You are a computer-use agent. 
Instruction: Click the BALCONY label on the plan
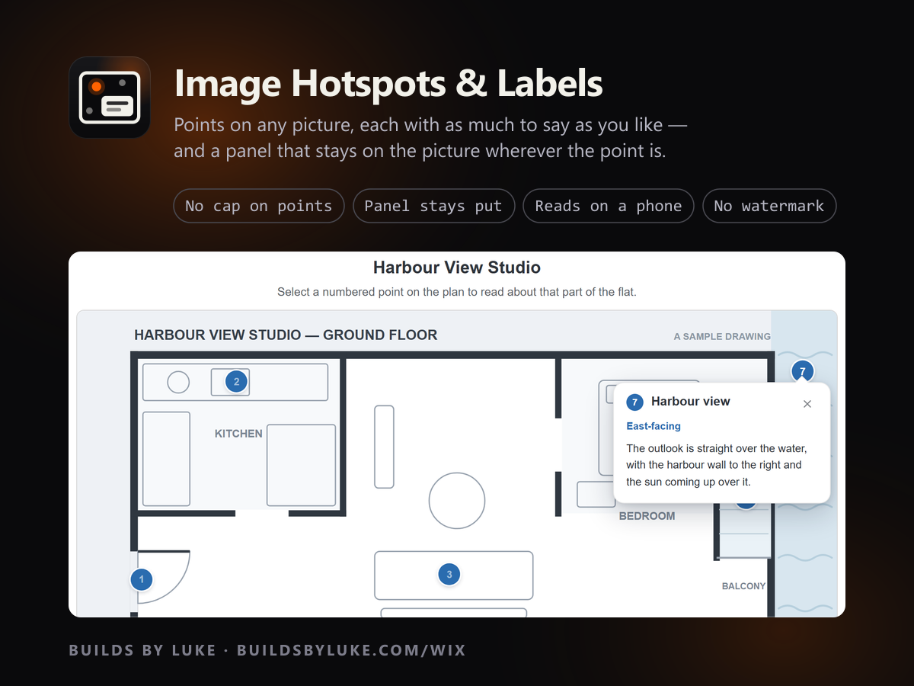[x=743, y=586]
